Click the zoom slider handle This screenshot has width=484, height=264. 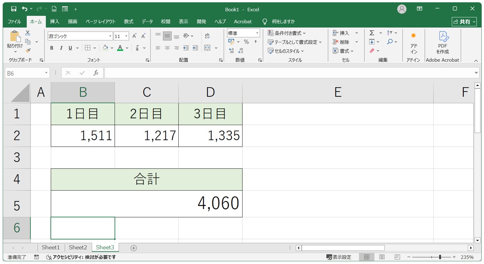coord(439,257)
